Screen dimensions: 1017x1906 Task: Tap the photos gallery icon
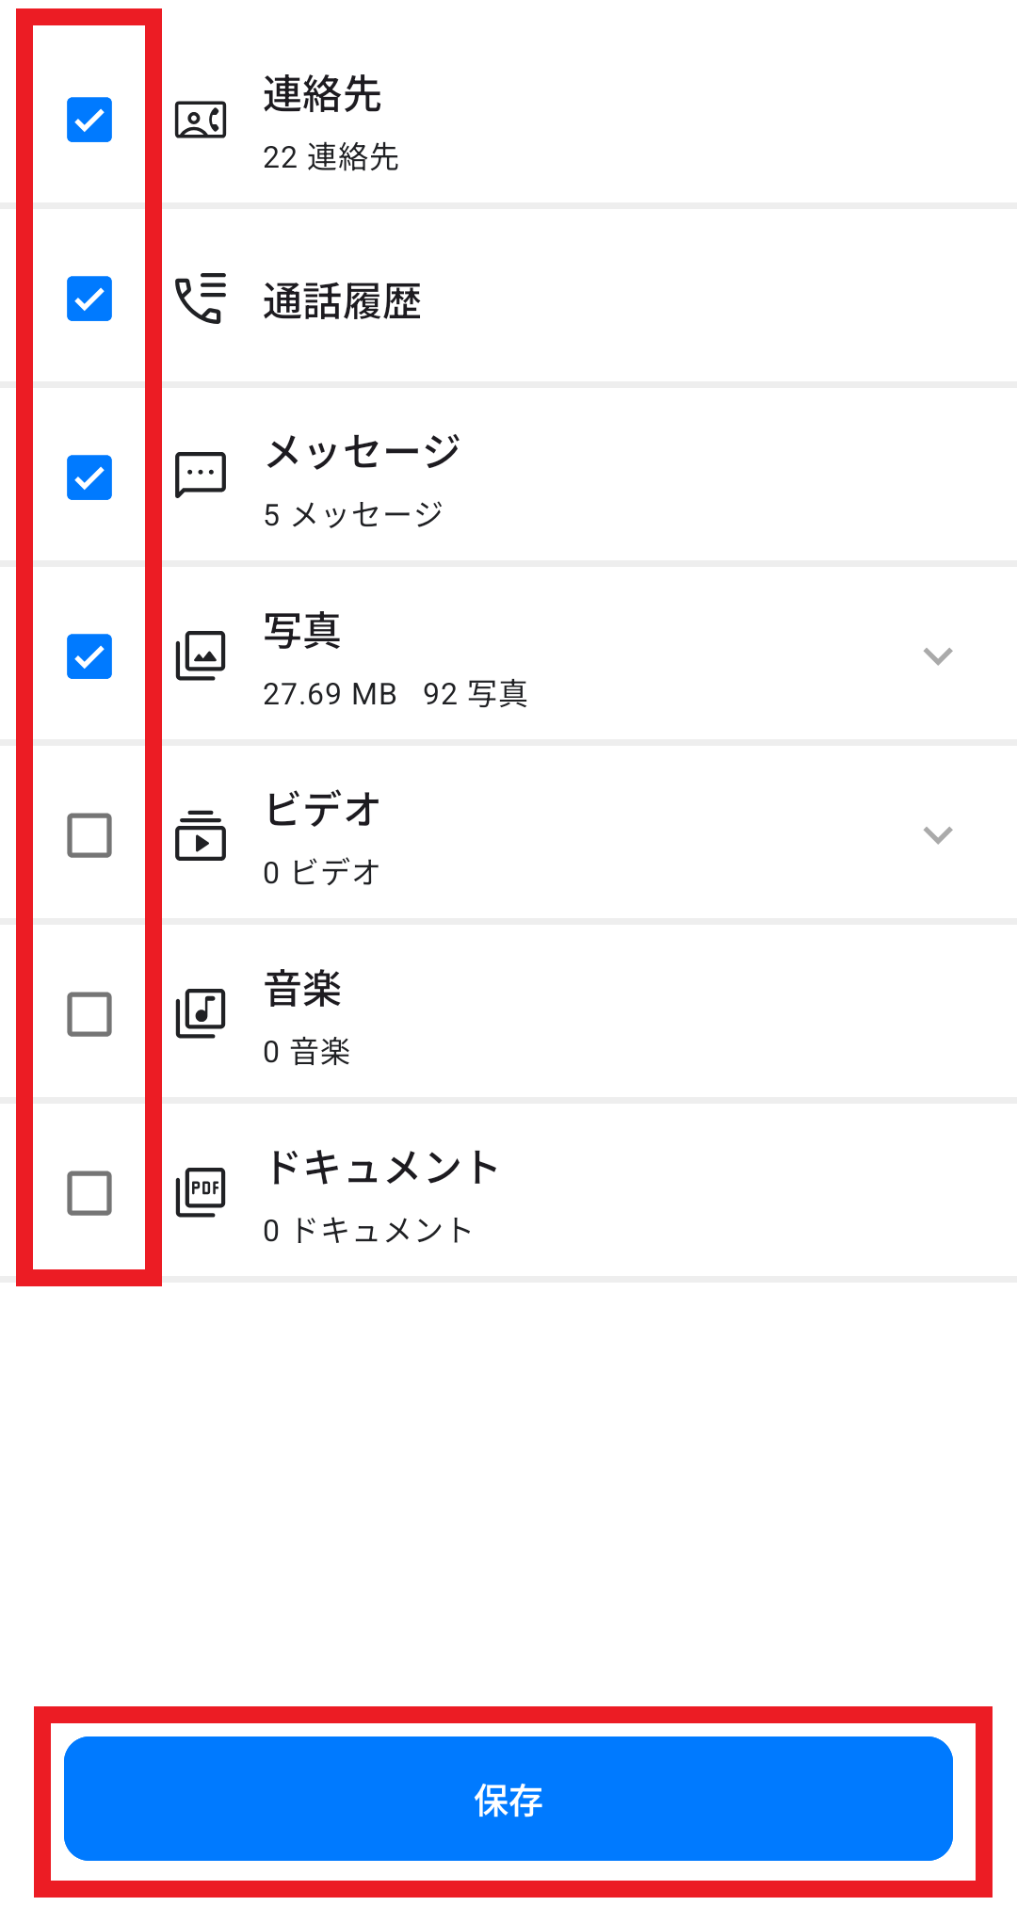click(201, 655)
